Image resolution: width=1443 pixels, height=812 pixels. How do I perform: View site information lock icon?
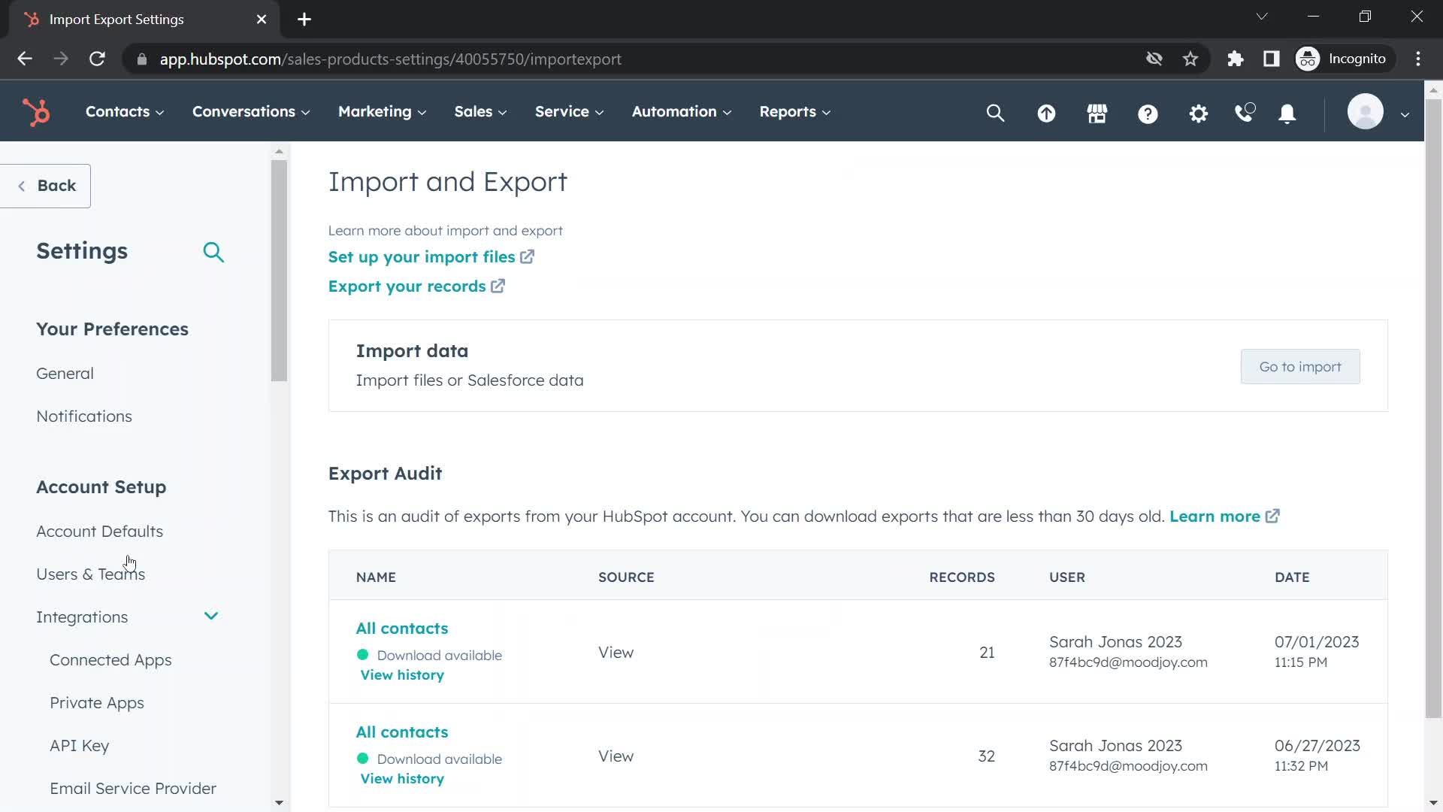click(141, 59)
